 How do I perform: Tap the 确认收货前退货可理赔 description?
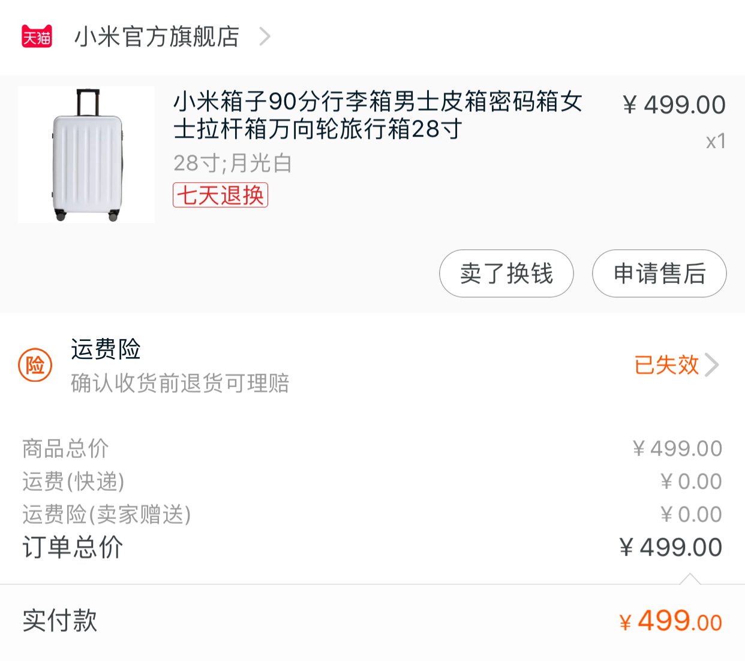point(180,383)
